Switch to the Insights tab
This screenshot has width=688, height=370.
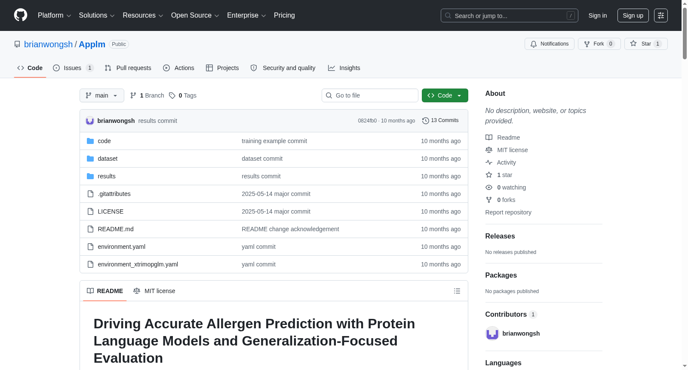click(344, 68)
